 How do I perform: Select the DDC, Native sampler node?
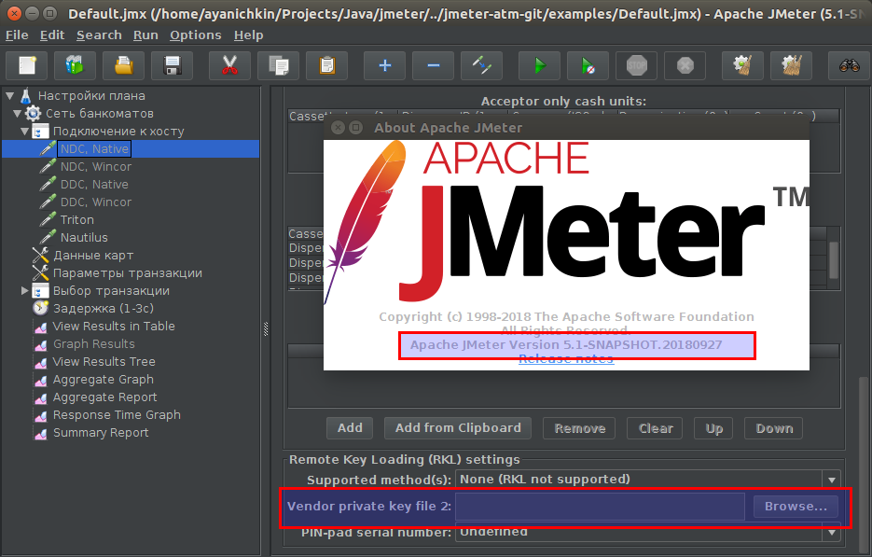(94, 184)
